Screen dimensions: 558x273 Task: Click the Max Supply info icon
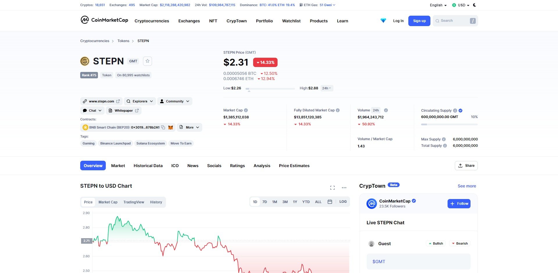click(x=444, y=139)
